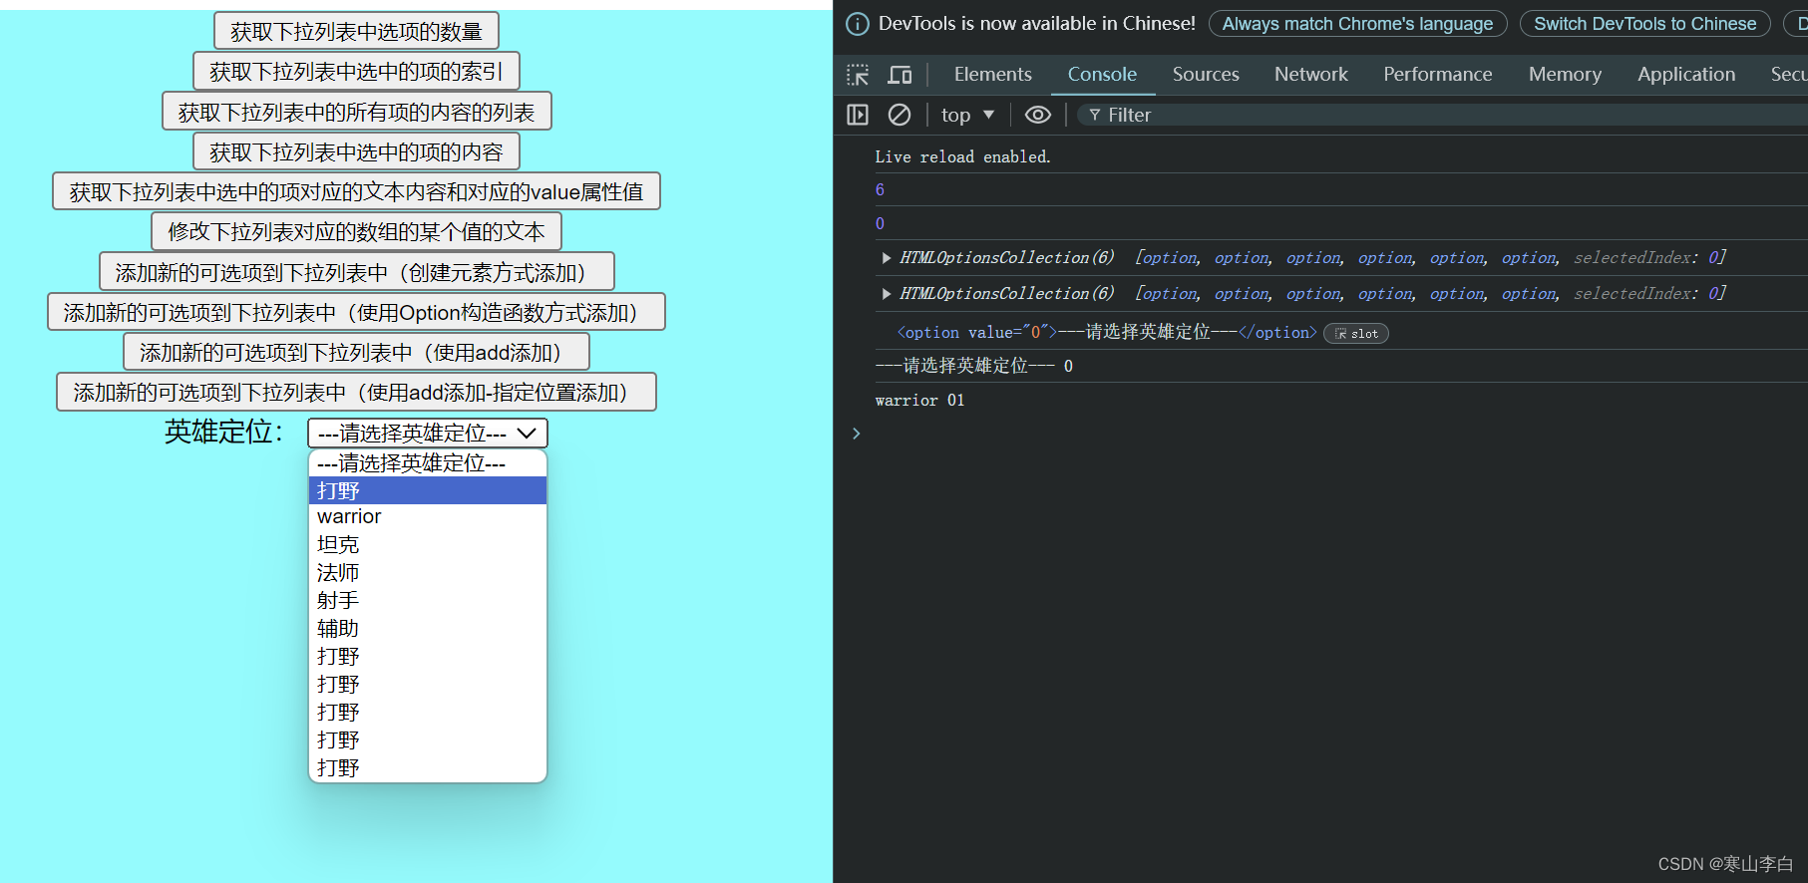Click the logged option value="0" element
1808x883 pixels.
pos(1107,333)
